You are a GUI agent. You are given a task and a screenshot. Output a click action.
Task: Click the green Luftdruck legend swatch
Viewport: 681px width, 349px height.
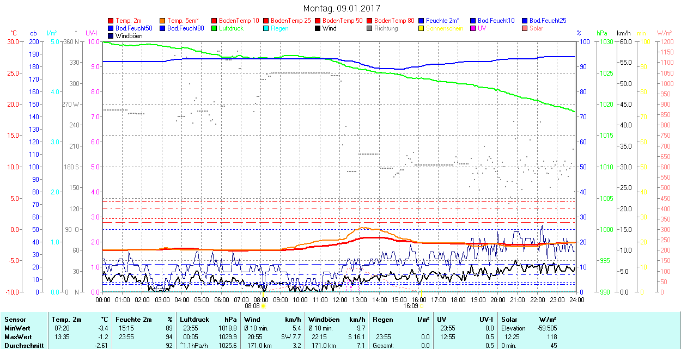coord(215,28)
